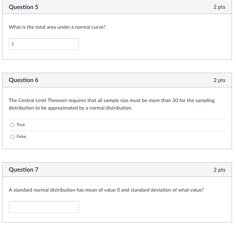Click the "Question 6" heading
Viewport: 236px width, 225px height.
(x=24, y=80)
